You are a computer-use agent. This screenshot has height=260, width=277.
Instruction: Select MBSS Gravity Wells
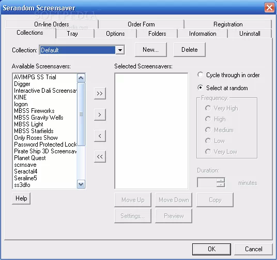(x=45, y=118)
